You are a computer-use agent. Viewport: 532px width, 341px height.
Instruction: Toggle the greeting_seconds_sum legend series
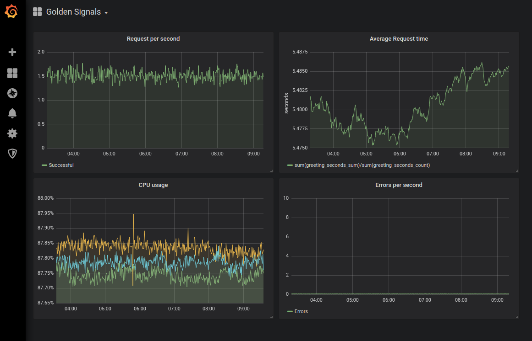pyautogui.click(x=362, y=165)
